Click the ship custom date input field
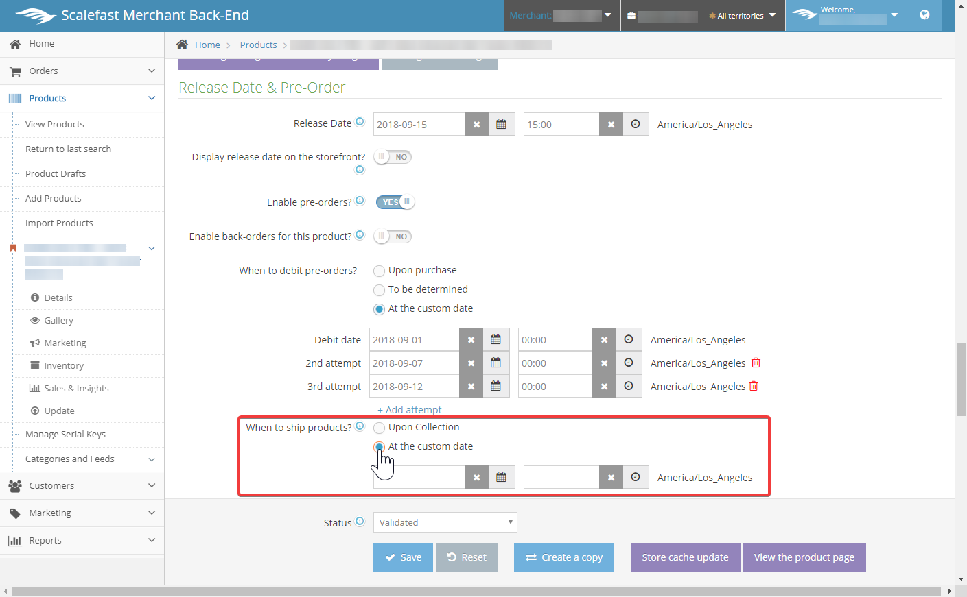Screen dimensions: 967x597 click(419, 477)
